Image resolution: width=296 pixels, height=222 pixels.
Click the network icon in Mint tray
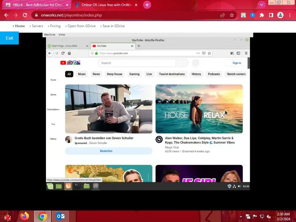[x=234, y=186]
